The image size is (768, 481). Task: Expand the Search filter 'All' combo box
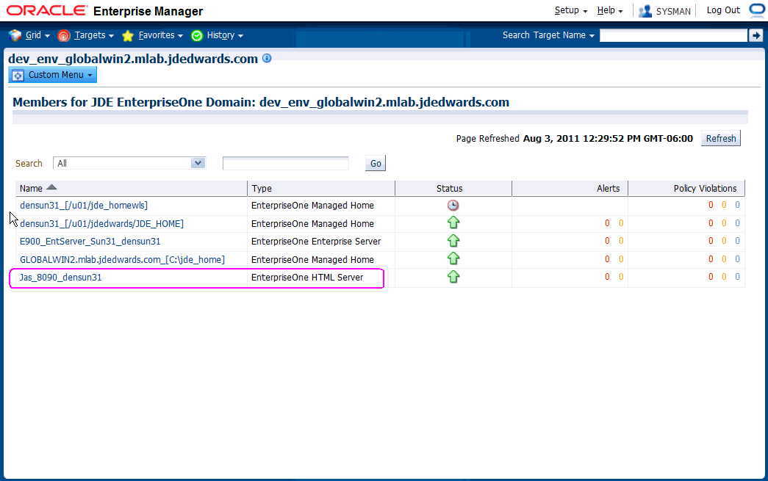[x=197, y=163]
